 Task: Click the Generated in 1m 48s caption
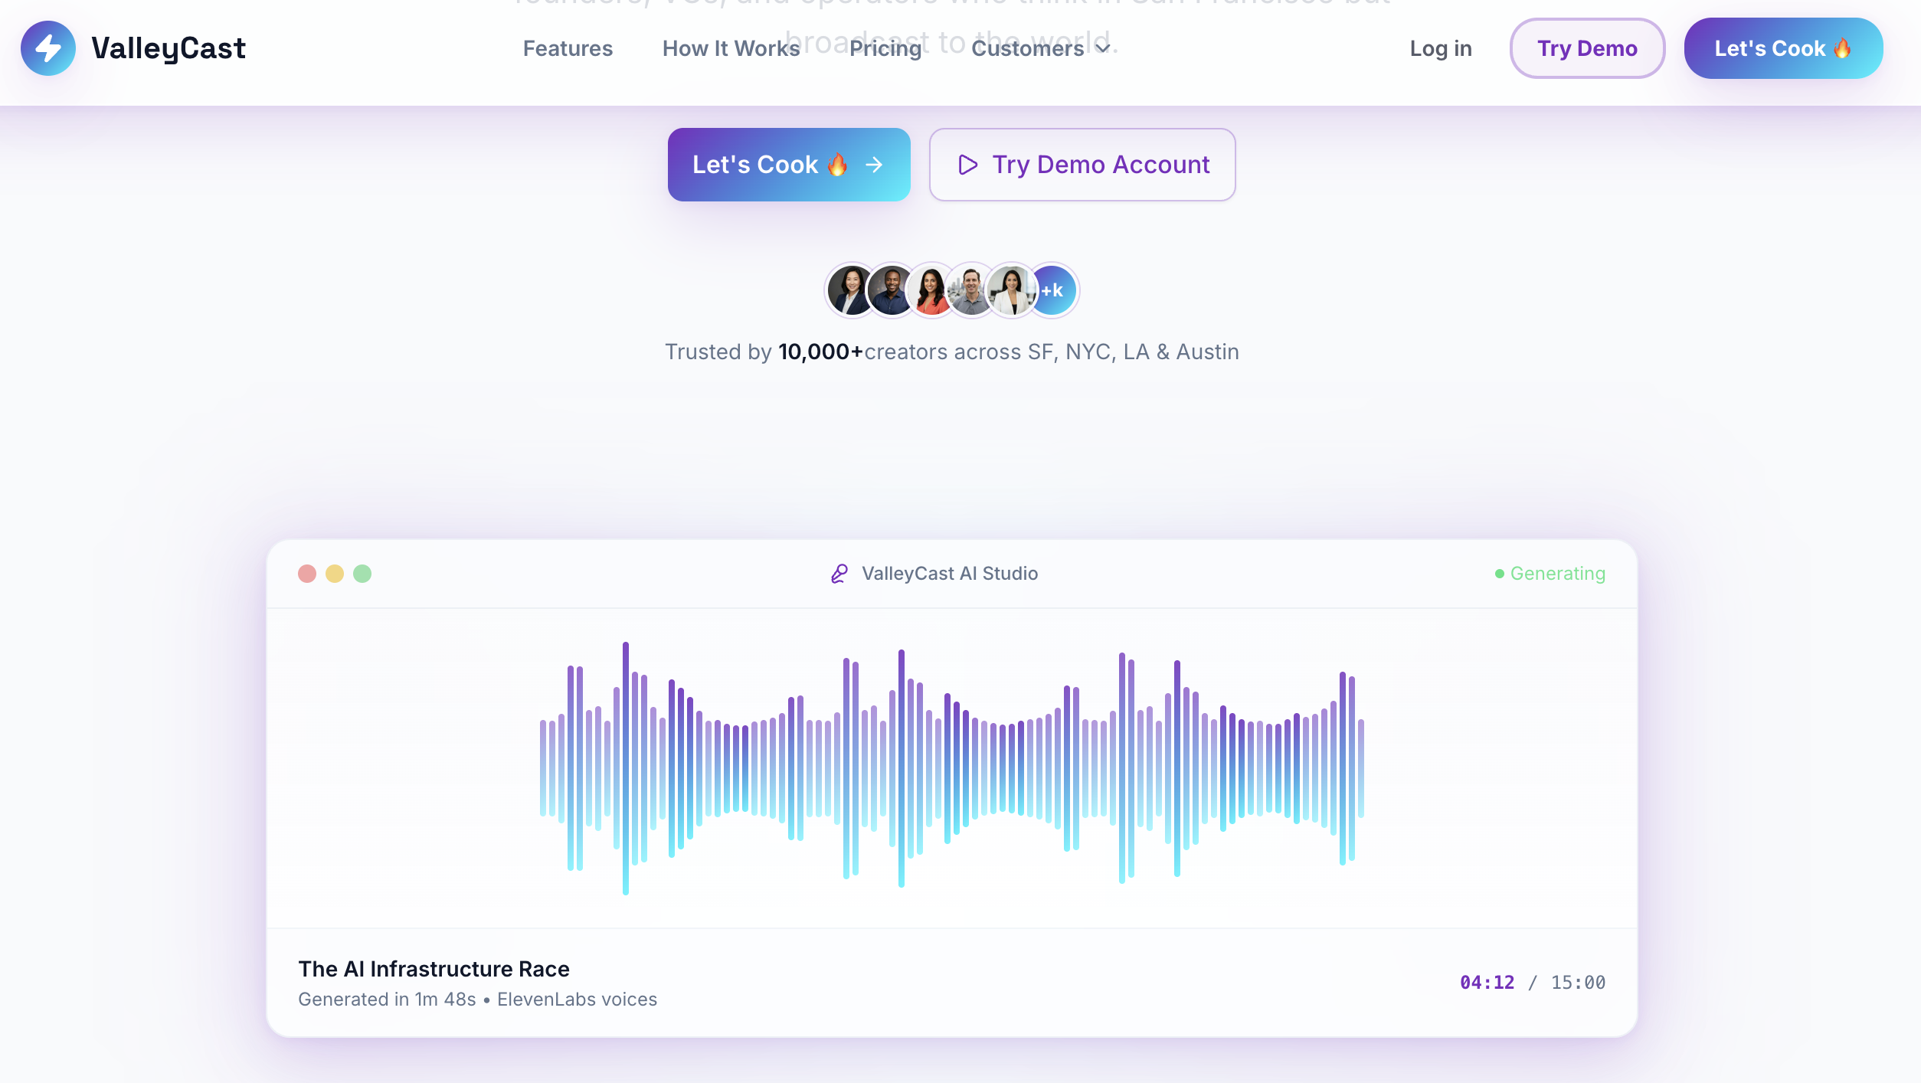(477, 1000)
